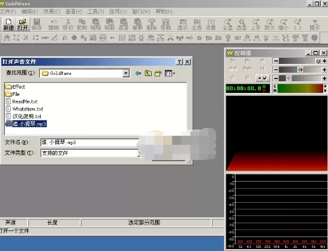Click the up-one-level folder icon

148,74
